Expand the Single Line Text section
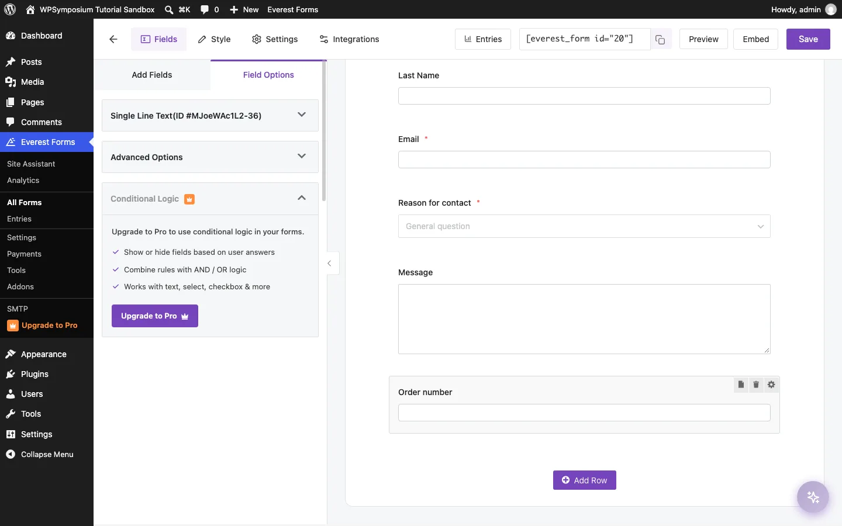842x526 pixels. tap(210, 115)
